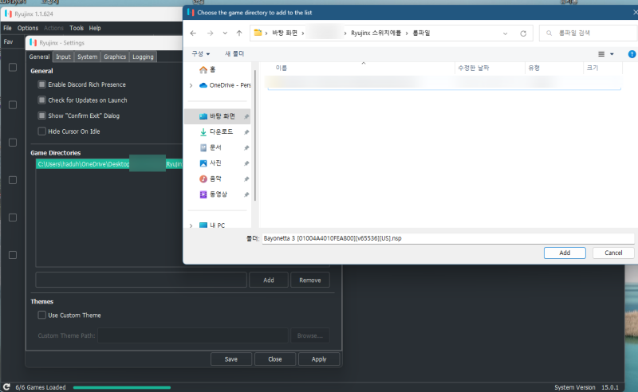Image resolution: width=638 pixels, height=392 pixels.
Task: Click Remove button in Ryujinx Settings
Action: pos(310,280)
